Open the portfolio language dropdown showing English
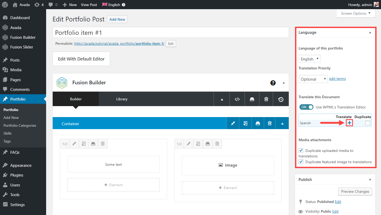The height and width of the screenshot is (215, 381). [309, 59]
